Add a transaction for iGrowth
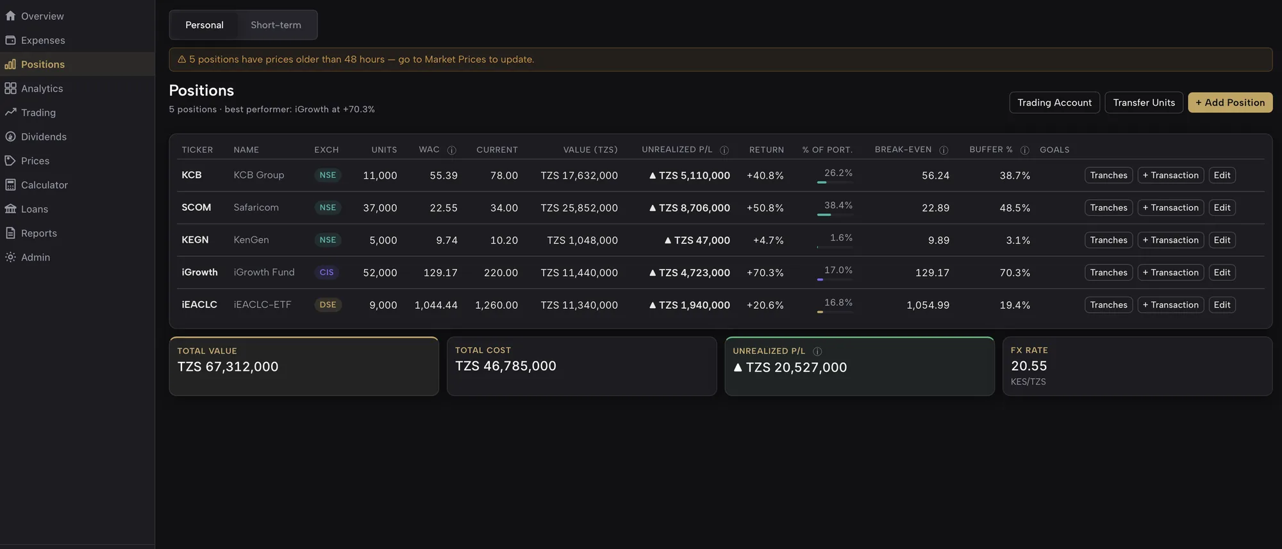The height and width of the screenshot is (549, 1282). 1170,272
